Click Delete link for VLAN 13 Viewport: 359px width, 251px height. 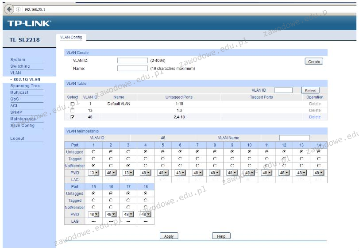[315, 110]
